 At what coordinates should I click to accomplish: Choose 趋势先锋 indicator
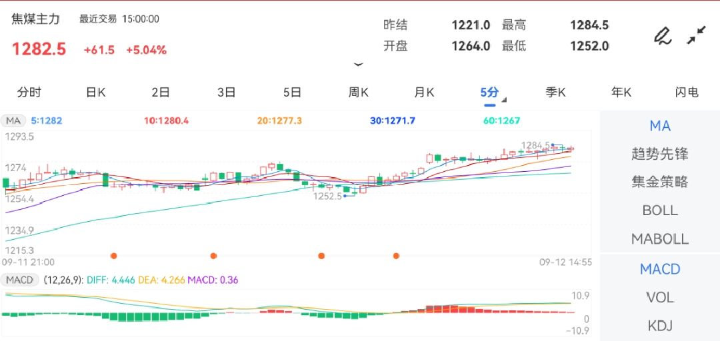click(x=660, y=154)
